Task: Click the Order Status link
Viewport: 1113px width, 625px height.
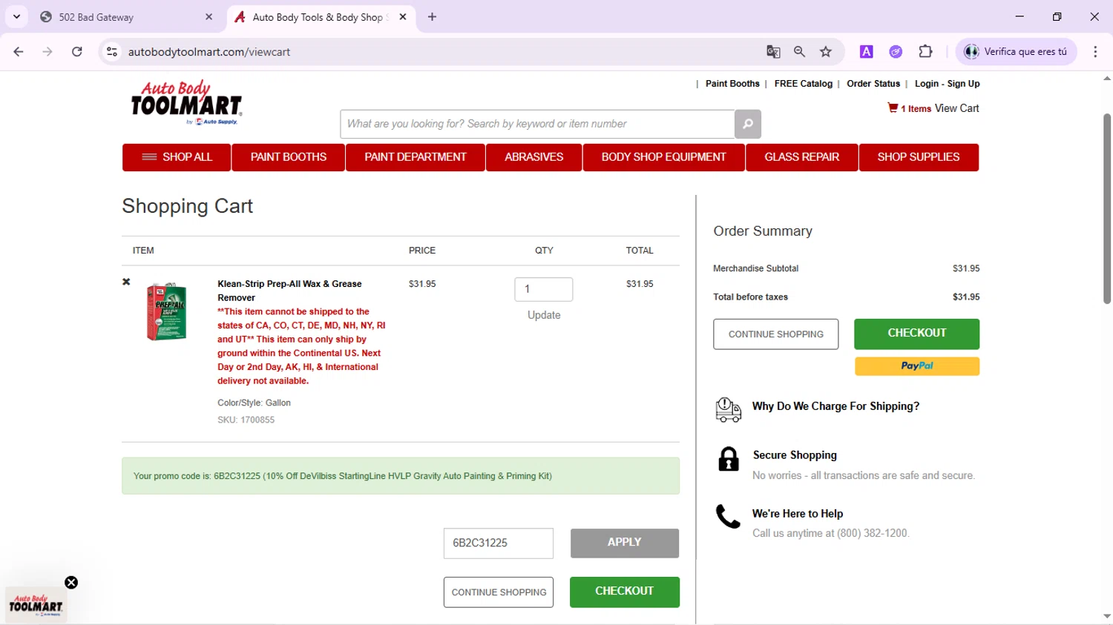Action: click(873, 84)
